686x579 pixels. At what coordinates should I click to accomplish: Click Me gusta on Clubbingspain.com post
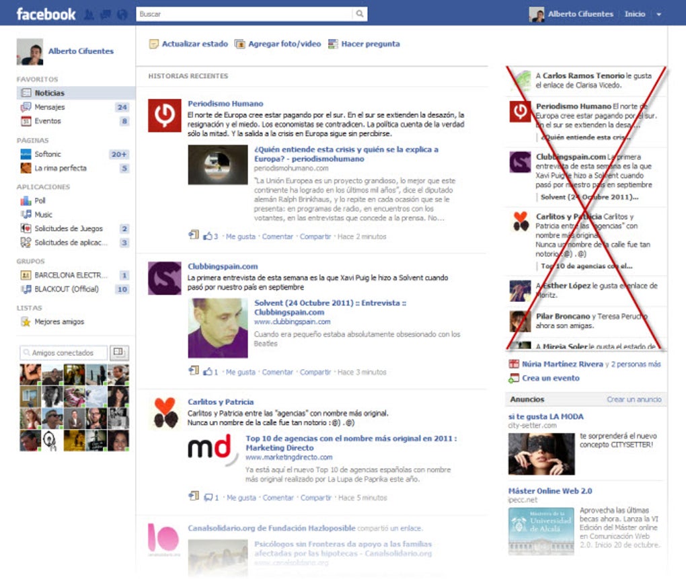click(241, 372)
